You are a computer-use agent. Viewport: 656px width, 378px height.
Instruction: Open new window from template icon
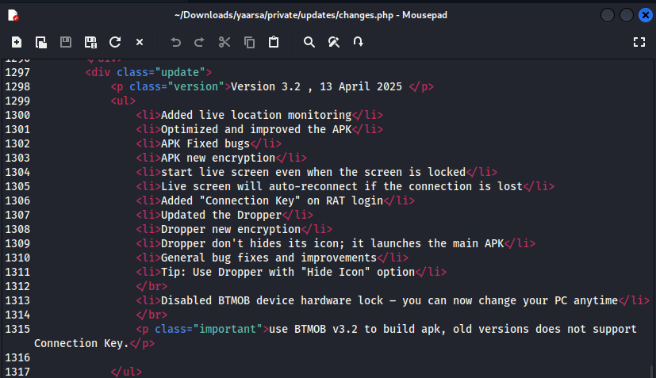(41, 42)
